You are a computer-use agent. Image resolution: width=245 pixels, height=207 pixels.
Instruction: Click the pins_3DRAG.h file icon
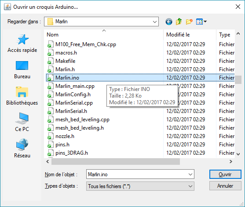coord(50,153)
